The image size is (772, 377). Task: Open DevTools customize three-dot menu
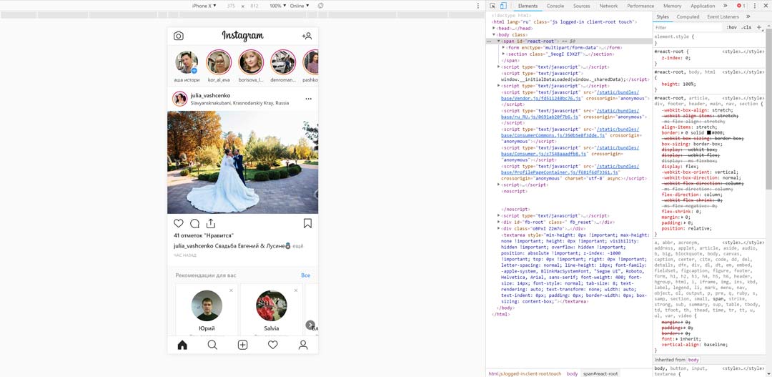pos(755,6)
